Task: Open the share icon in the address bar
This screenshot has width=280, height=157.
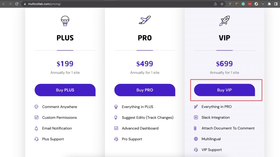Action: 215,4
